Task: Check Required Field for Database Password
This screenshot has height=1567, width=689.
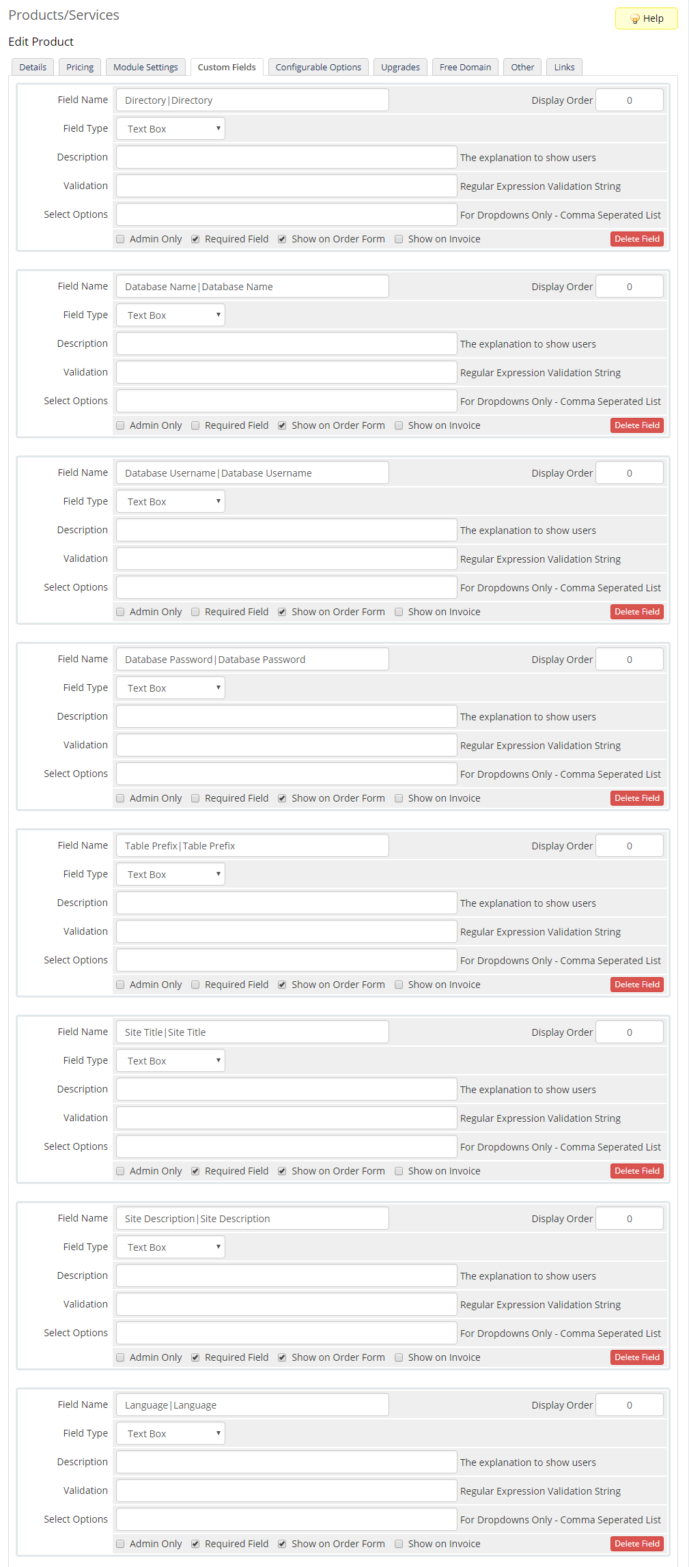Action: 195,798
